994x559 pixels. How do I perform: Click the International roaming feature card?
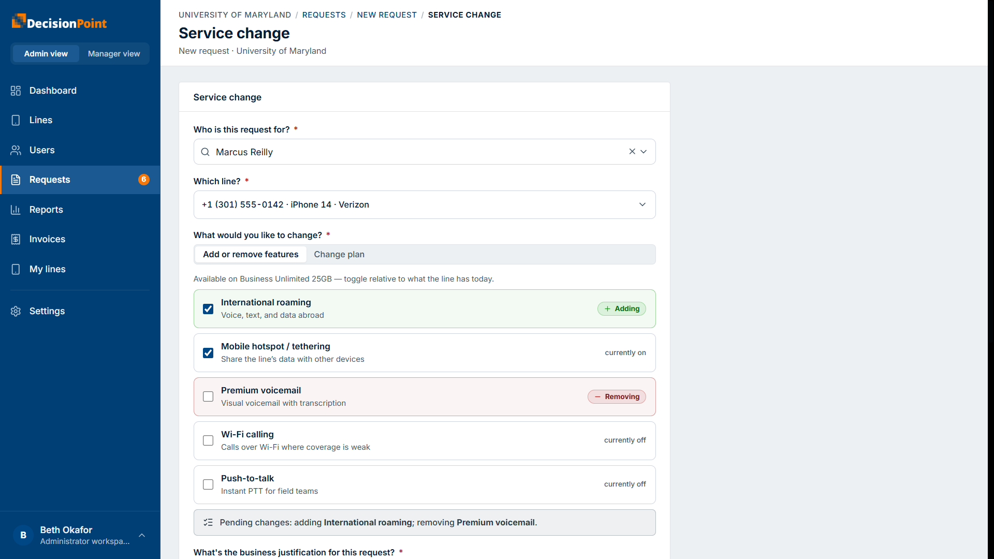pos(425,308)
